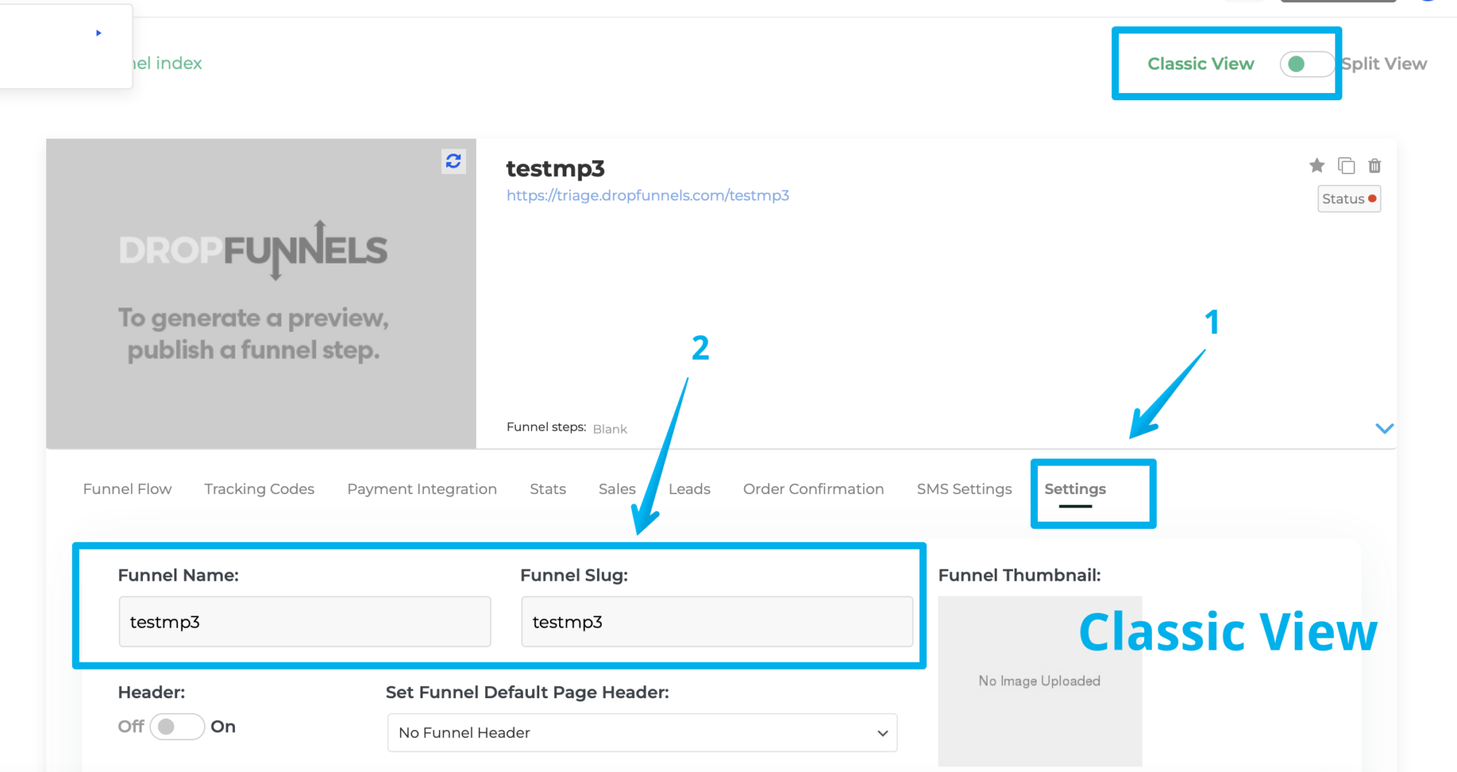Duplicate the testmp3 funnel using copy icon
This screenshot has height=772, width=1457.
click(x=1347, y=165)
